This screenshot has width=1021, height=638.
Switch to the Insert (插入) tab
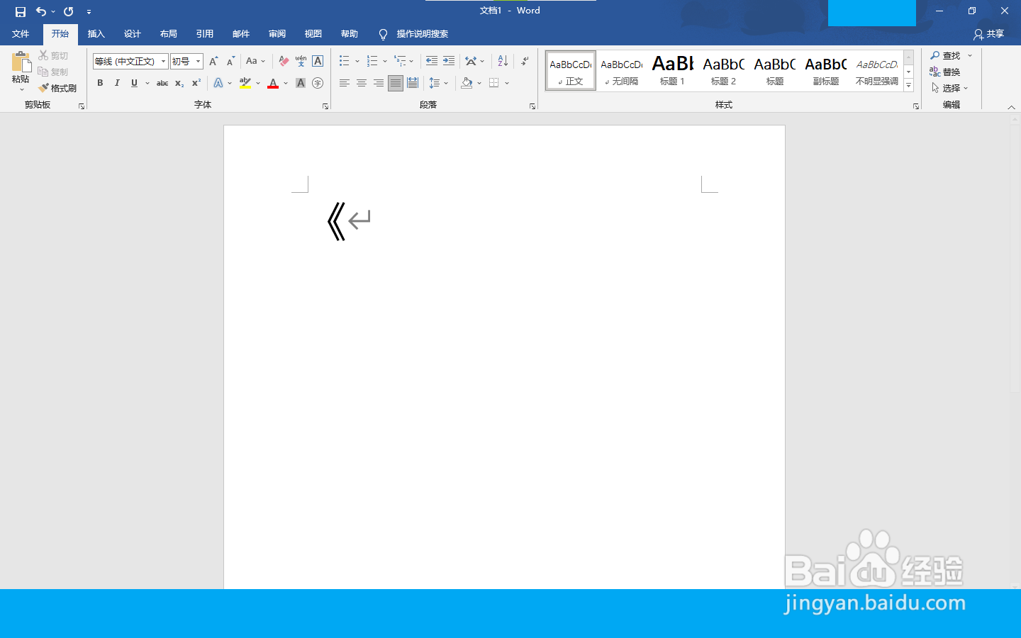pos(96,34)
